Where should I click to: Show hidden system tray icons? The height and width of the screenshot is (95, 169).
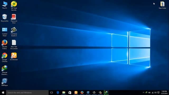click(x=143, y=93)
